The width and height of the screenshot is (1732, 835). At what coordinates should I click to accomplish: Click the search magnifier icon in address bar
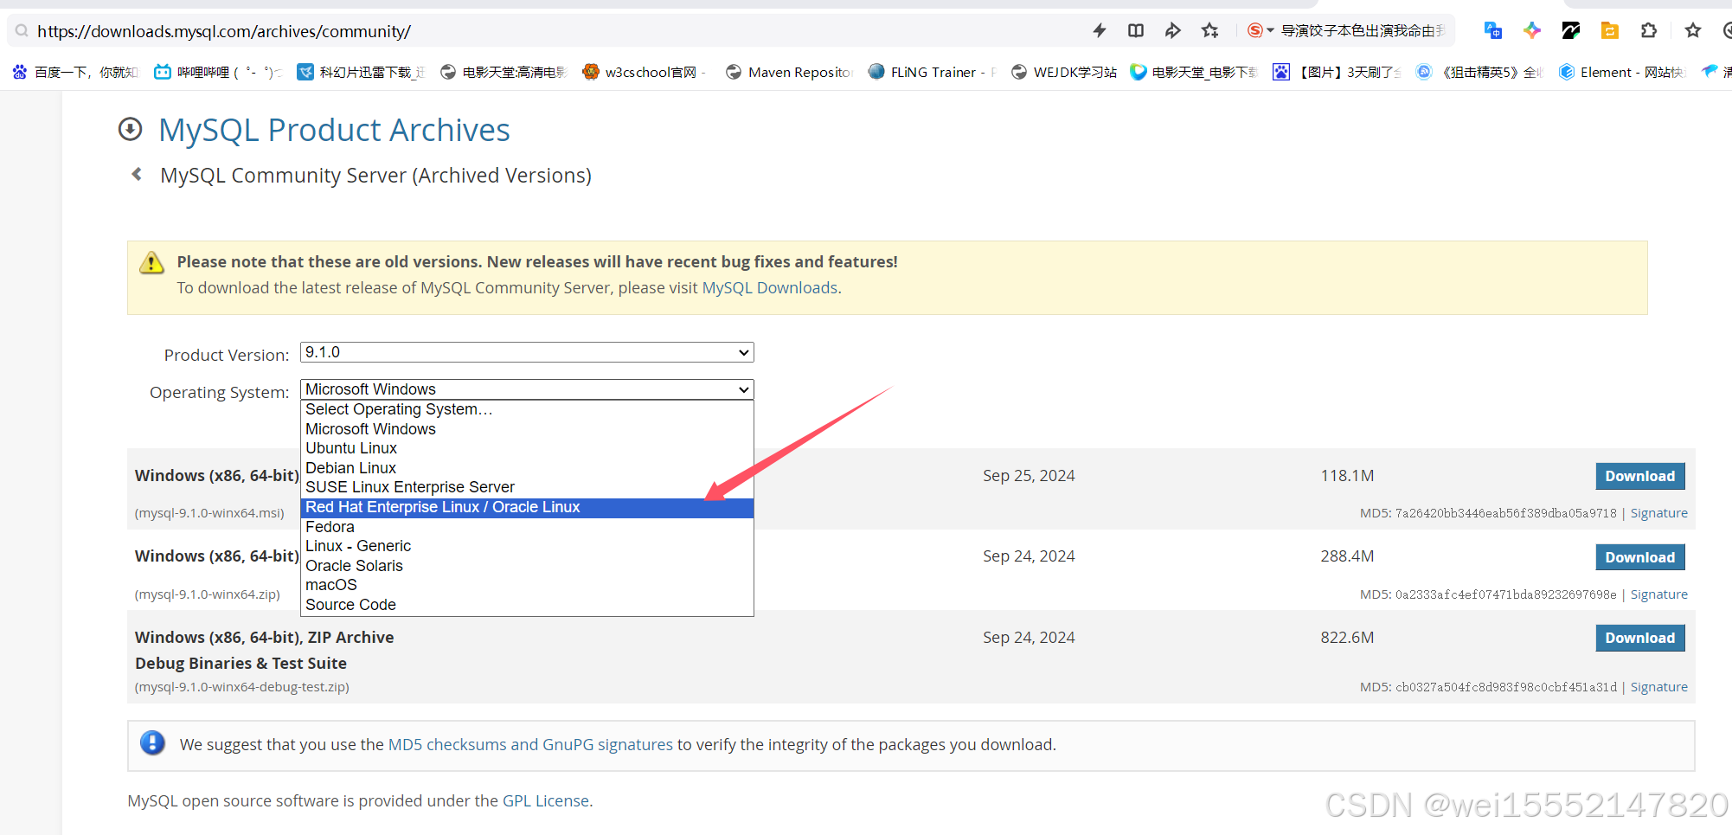pyautogui.click(x=22, y=31)
